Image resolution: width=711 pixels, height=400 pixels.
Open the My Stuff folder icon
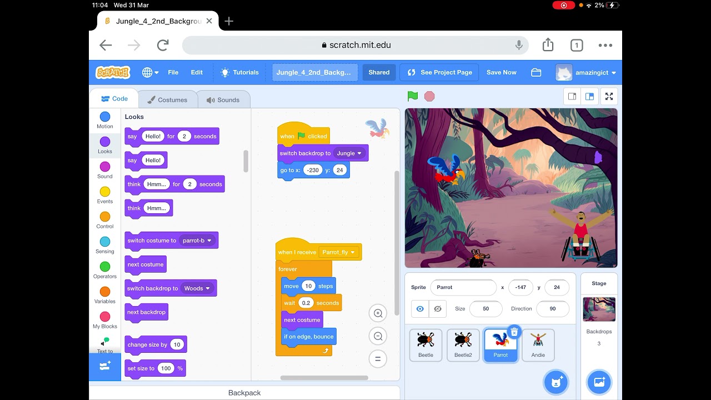pos(536,72)
